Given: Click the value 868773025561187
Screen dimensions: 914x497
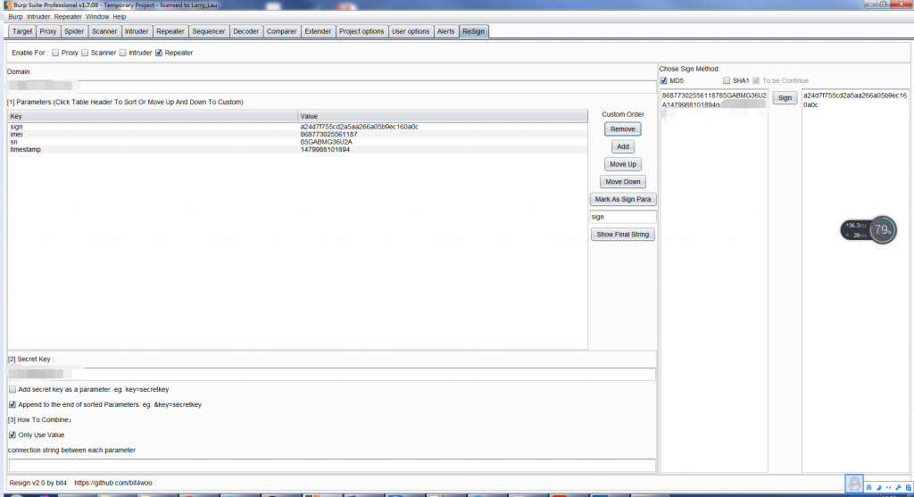Looking at the screenshot, I should (x=328, y=134).
